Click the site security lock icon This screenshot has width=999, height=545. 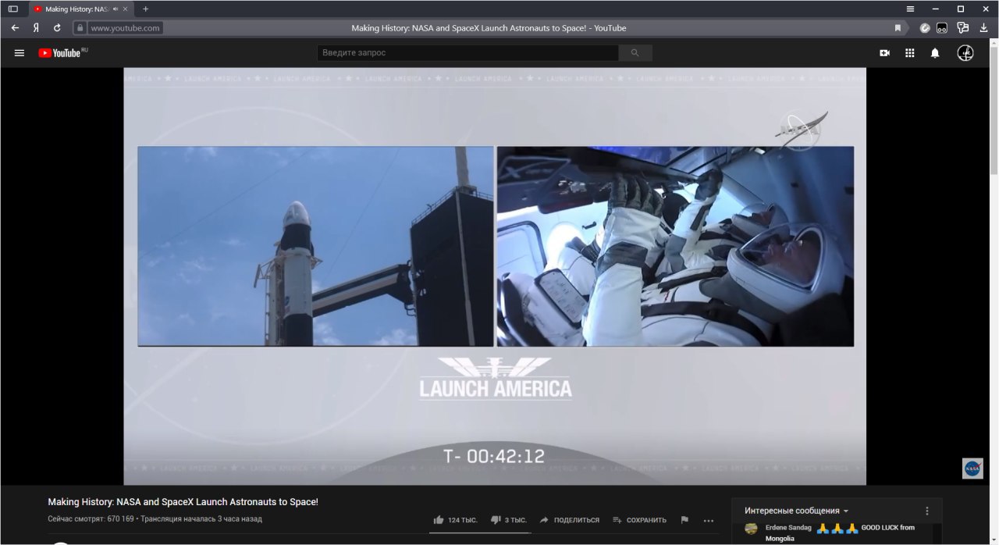tap(79, 27)
